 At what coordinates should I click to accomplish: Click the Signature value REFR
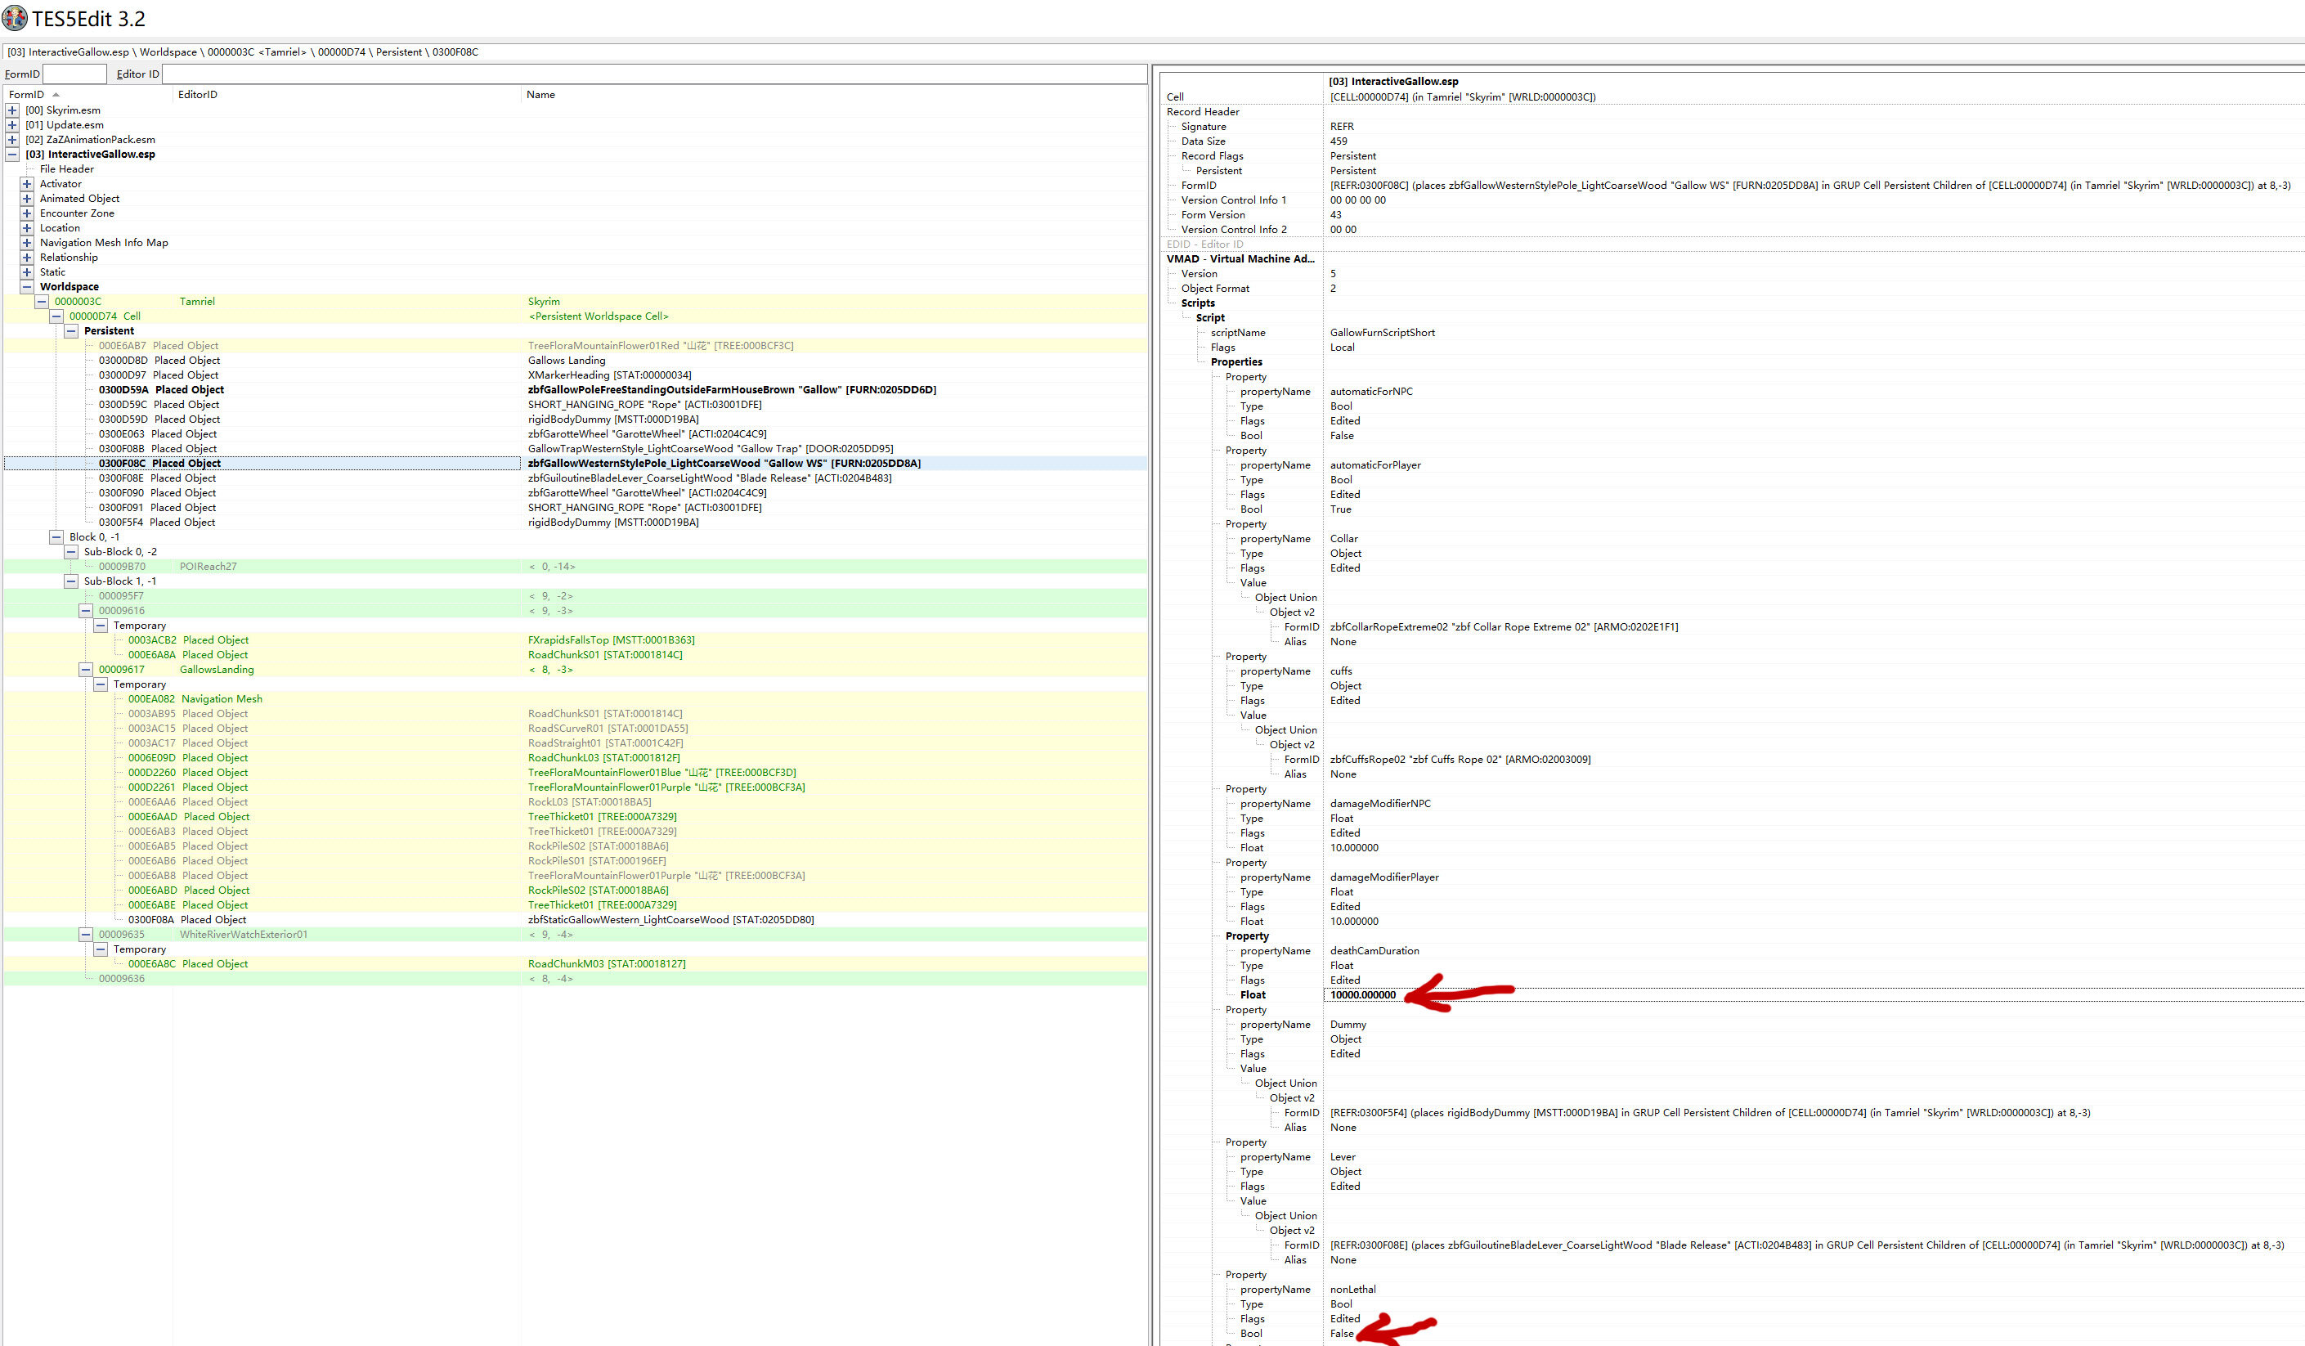[x=1342, y=126]
